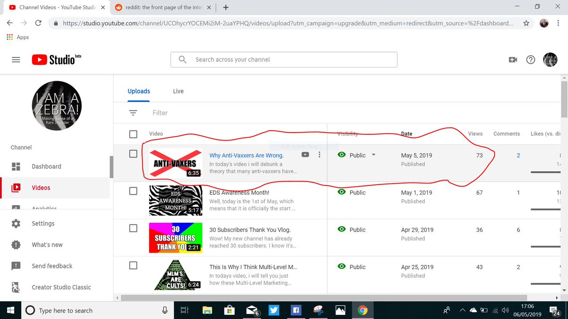Open Facebook app in taskbar

pyautogui.click(x=296, y=310)
